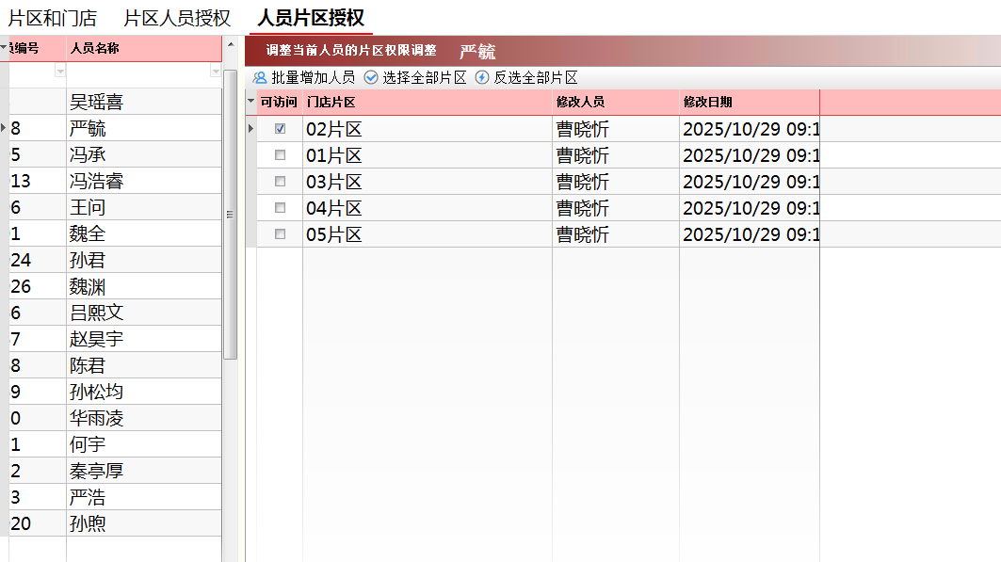This screenshot has width=1001, height=562.
Task: Click the batch add personnel icon
Action: pyautogui.click(x=260, y=78)
